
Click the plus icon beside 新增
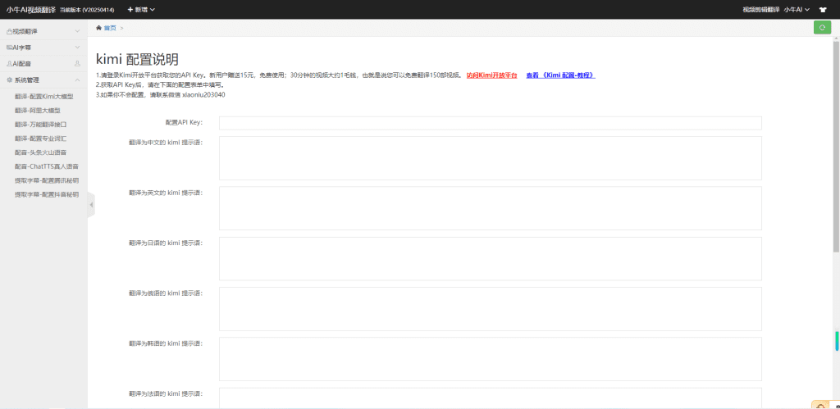click(130, 9)
